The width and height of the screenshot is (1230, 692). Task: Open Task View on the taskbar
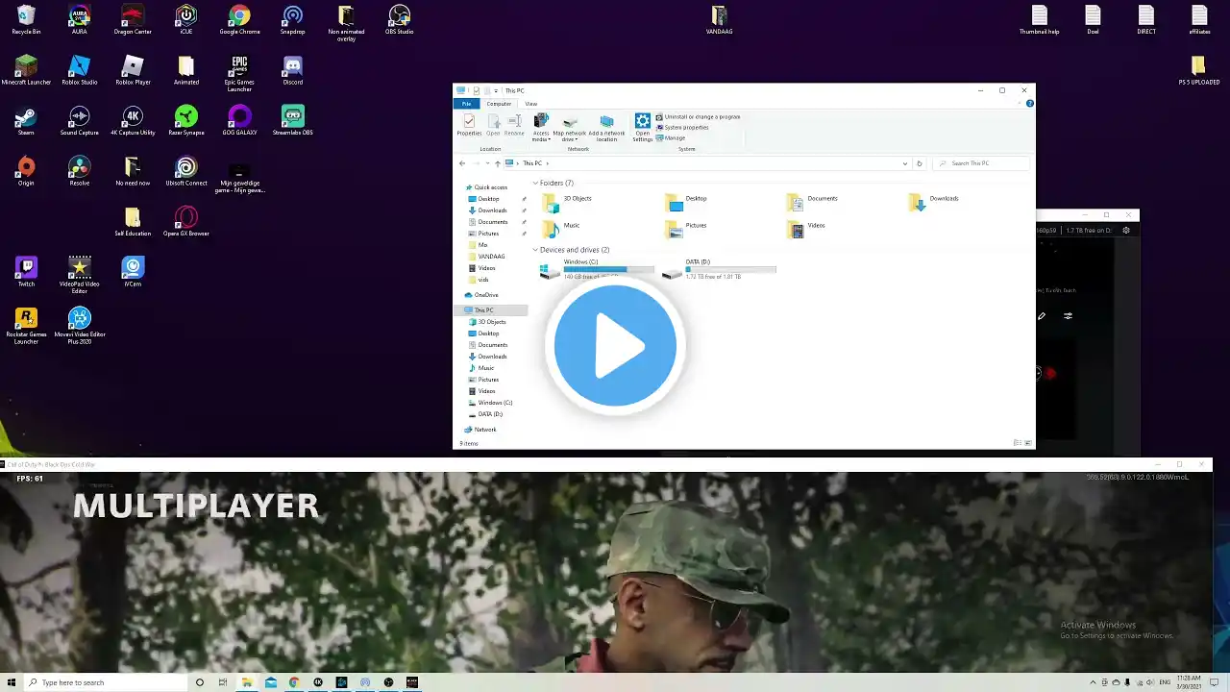(x=223, y=682)
